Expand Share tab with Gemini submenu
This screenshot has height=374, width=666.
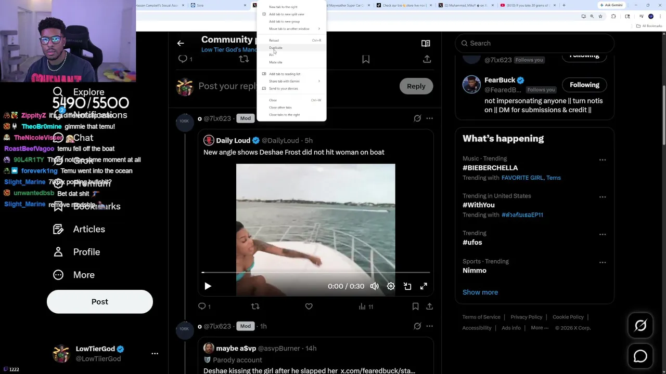[291, 81]
